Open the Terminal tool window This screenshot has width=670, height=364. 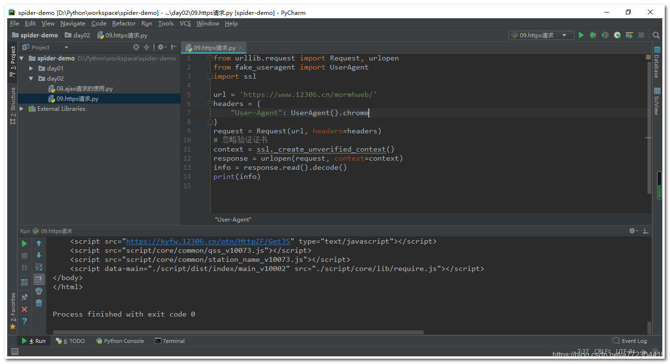170,341
